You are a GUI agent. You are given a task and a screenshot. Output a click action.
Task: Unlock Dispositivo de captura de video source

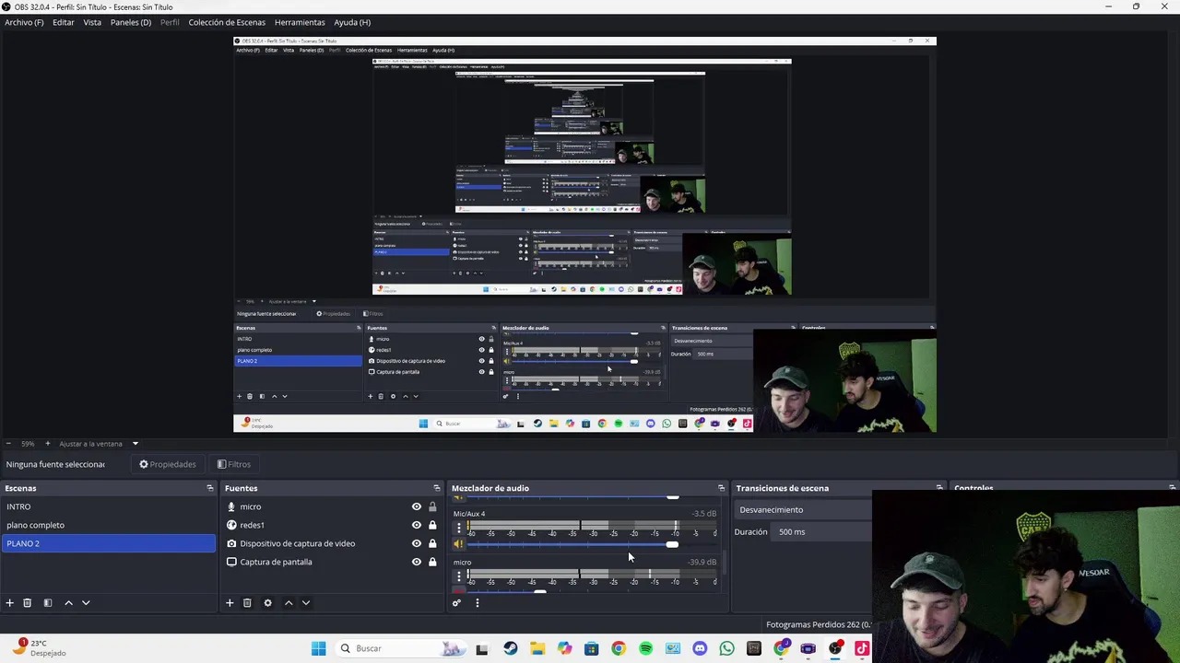pyautogui.click(x=432, y=543)
